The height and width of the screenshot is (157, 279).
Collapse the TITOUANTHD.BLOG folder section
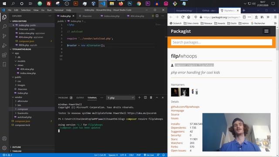point(21,49)
